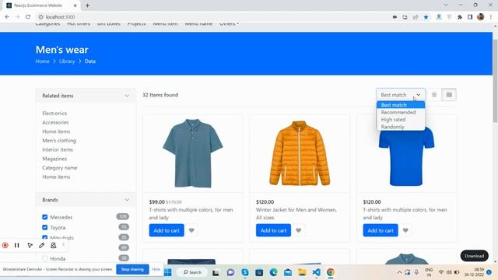The width and height of the screenshot is (498, 280).
Task: Open new browser tab
Action: tap(87, 5)
